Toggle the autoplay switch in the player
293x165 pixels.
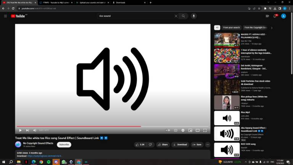(x=168, y=130)
